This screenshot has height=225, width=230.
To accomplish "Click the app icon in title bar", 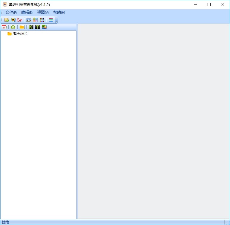I will tap(5, 4).
